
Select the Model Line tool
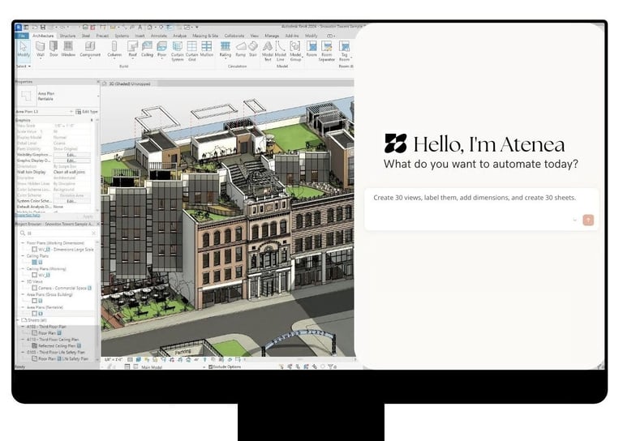coord(281,51)
